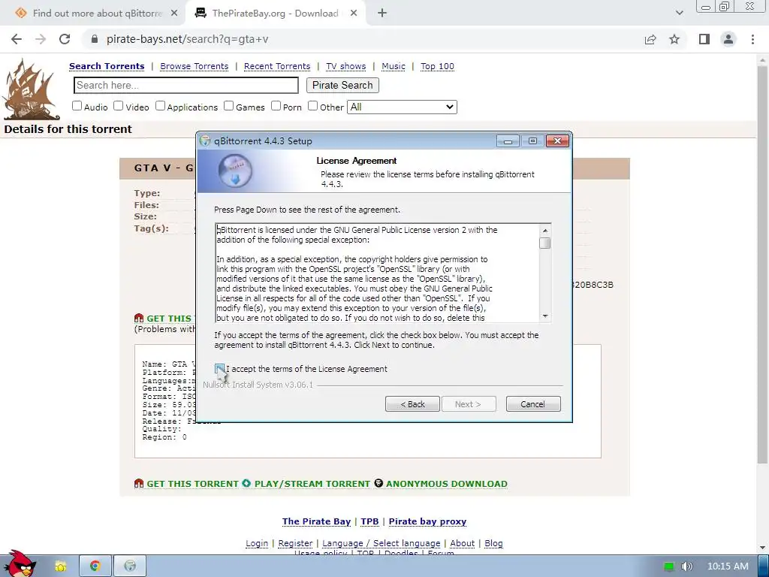
Task: Focus the Search here field
Action: point(186,86)
